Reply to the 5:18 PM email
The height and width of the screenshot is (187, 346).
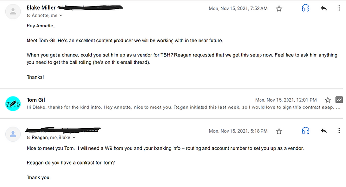pos(324,131)
